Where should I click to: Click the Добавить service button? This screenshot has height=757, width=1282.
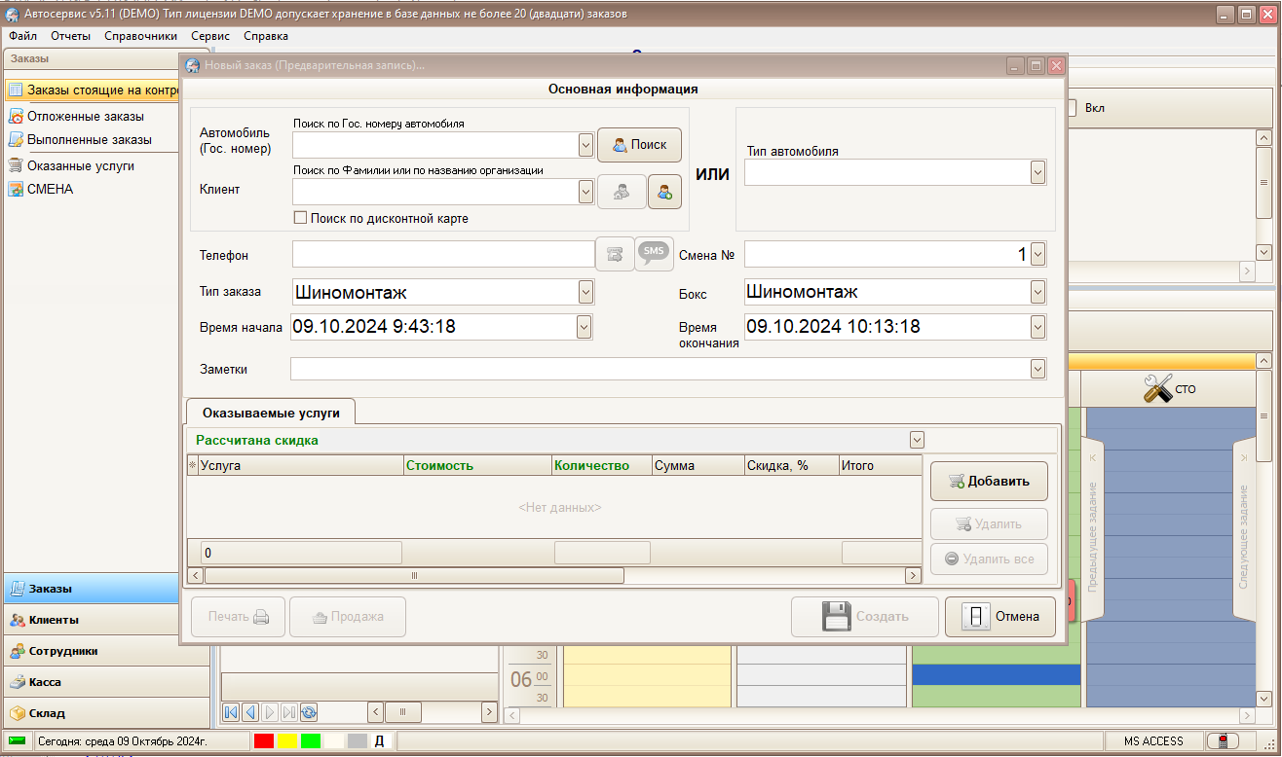coord(989,481)
